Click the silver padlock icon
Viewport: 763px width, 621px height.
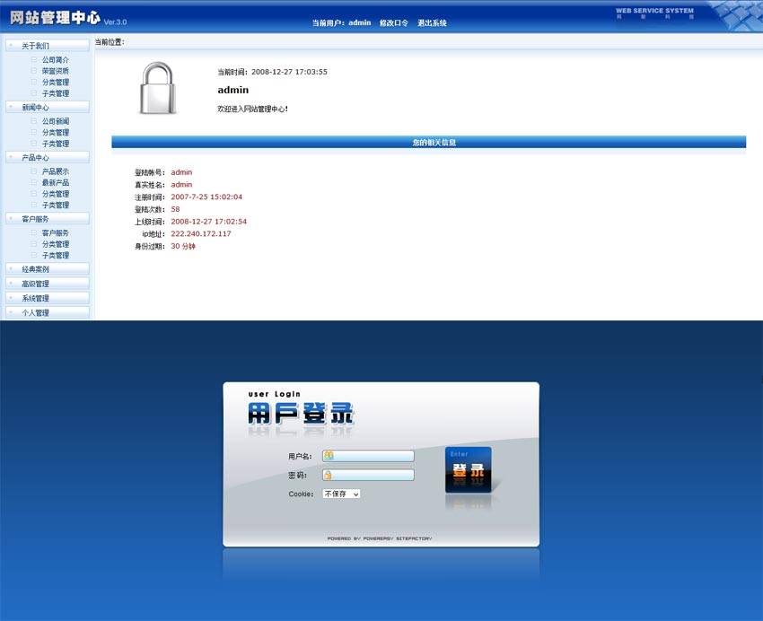pyautogui.click(x=158, y=88)
